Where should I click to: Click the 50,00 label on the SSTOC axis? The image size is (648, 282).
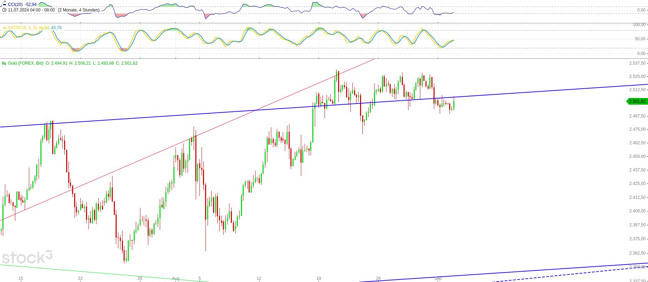click(640, 39)
